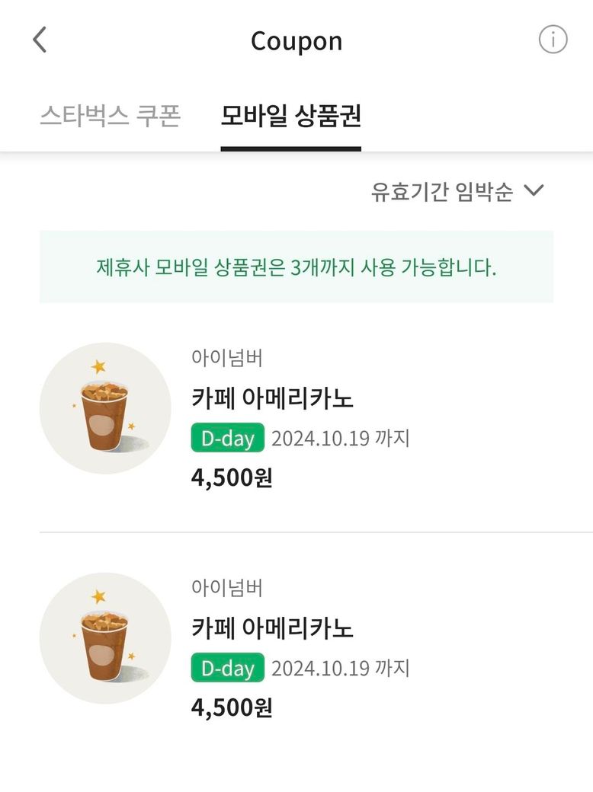Screen dimensions: 593x792
Task: Click the first voucher's 4,500원 price
Action: click(x=231, y=478)
